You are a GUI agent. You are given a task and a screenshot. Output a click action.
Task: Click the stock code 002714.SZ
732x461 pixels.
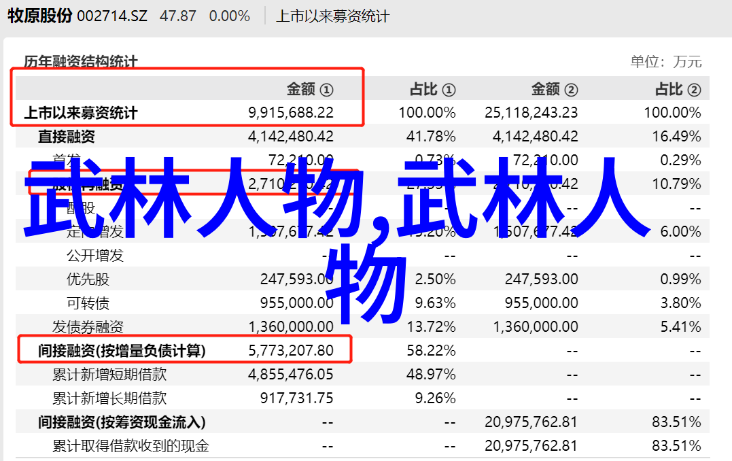pos(111,16)
